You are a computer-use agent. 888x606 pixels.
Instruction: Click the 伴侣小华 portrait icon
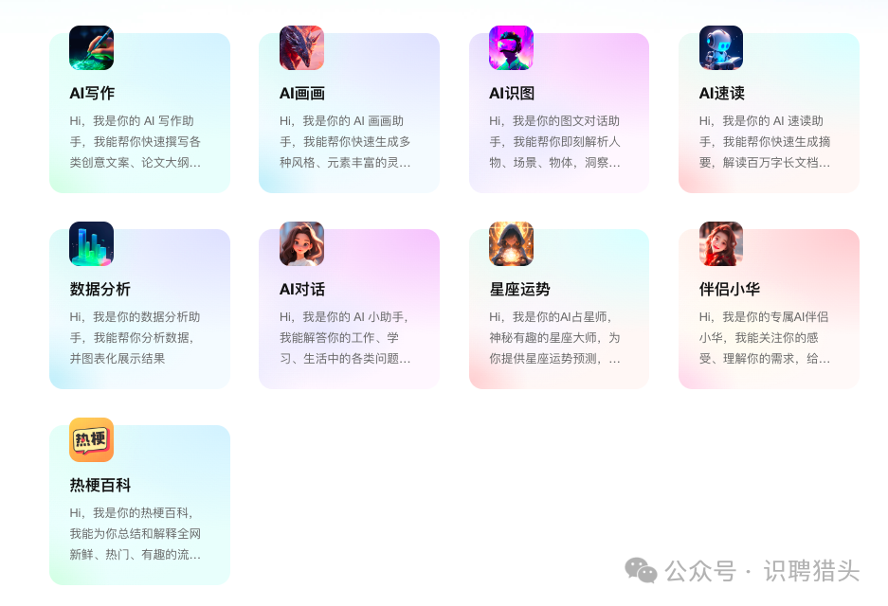point(721,244)
